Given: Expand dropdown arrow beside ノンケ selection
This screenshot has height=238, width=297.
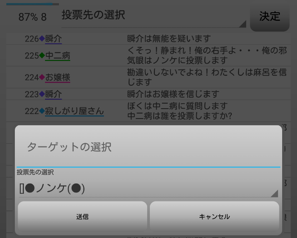Looking at the screenshot, I should (274, 193).
